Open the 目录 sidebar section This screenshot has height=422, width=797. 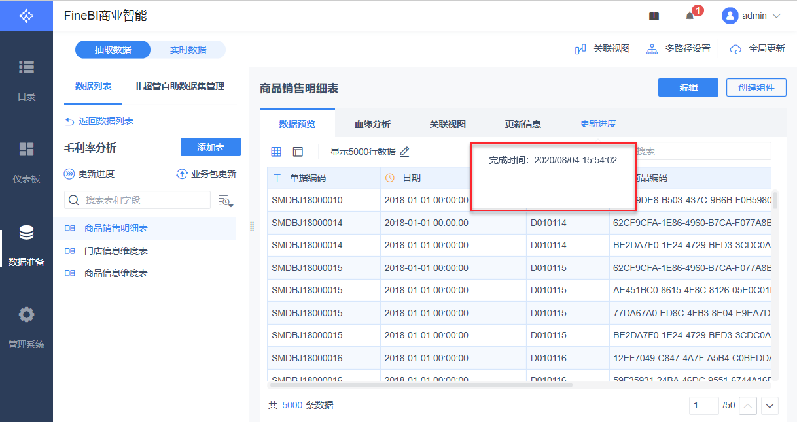[26, 80]
